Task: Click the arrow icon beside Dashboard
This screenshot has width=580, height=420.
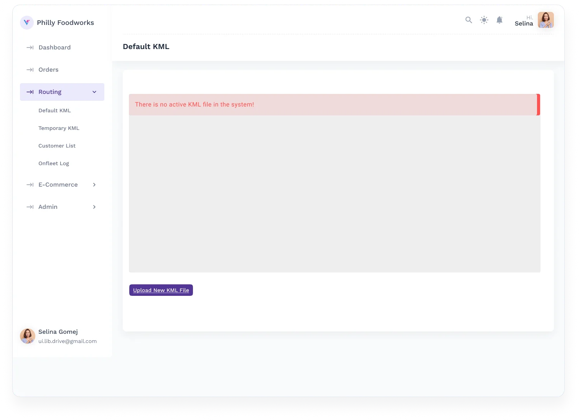Action: pyautogui.click(x=30, y=48)
